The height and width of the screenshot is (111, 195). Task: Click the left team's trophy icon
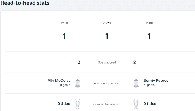pyautogui.click(x=77, y=104)
